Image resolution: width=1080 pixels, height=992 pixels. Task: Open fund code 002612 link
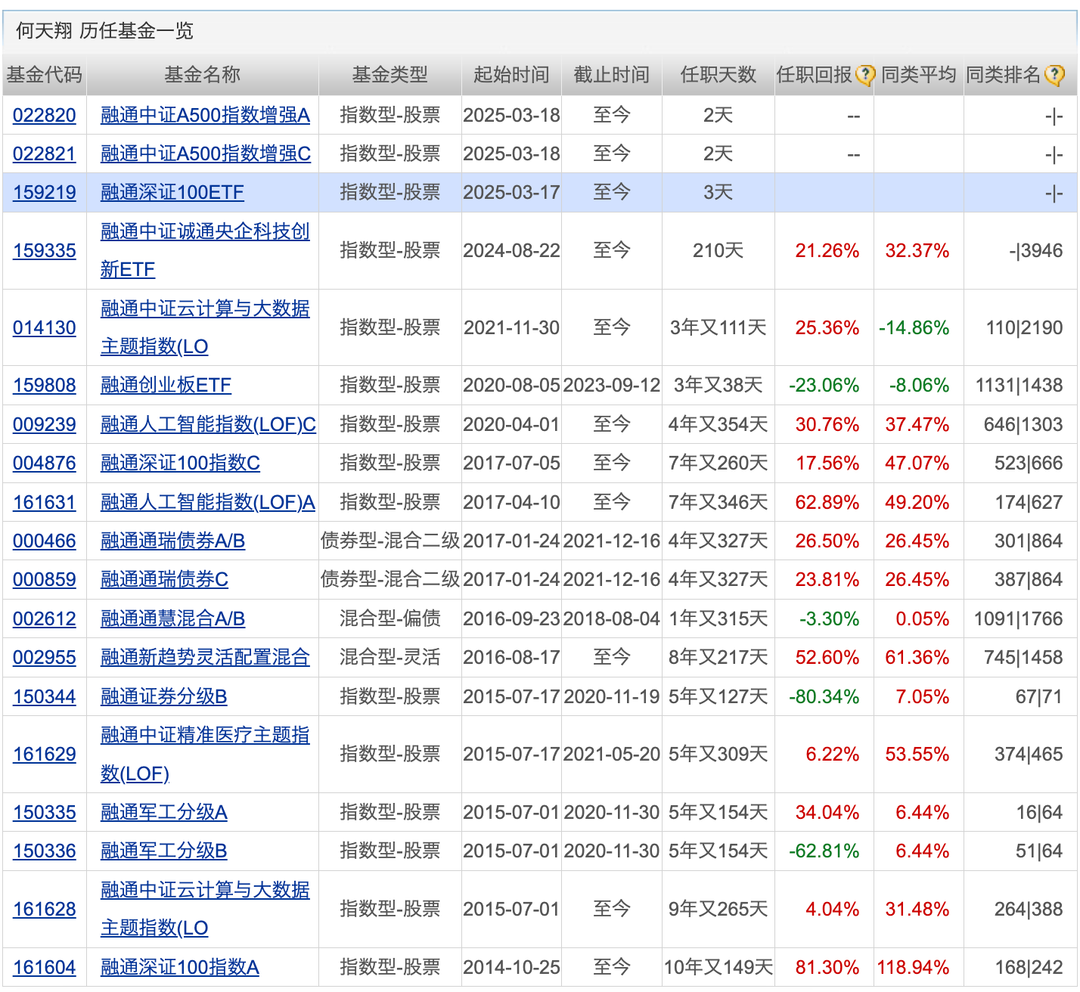45,618
